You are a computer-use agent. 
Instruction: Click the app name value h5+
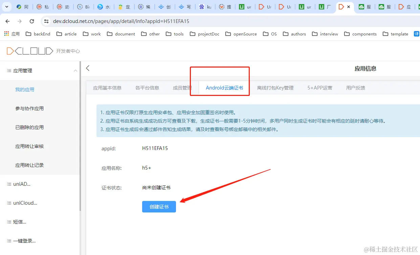point(147,168)
